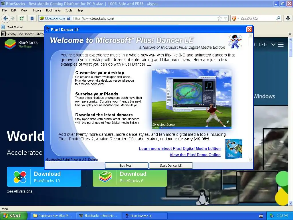Click the Start Dancer LE button

coord(171,166)
